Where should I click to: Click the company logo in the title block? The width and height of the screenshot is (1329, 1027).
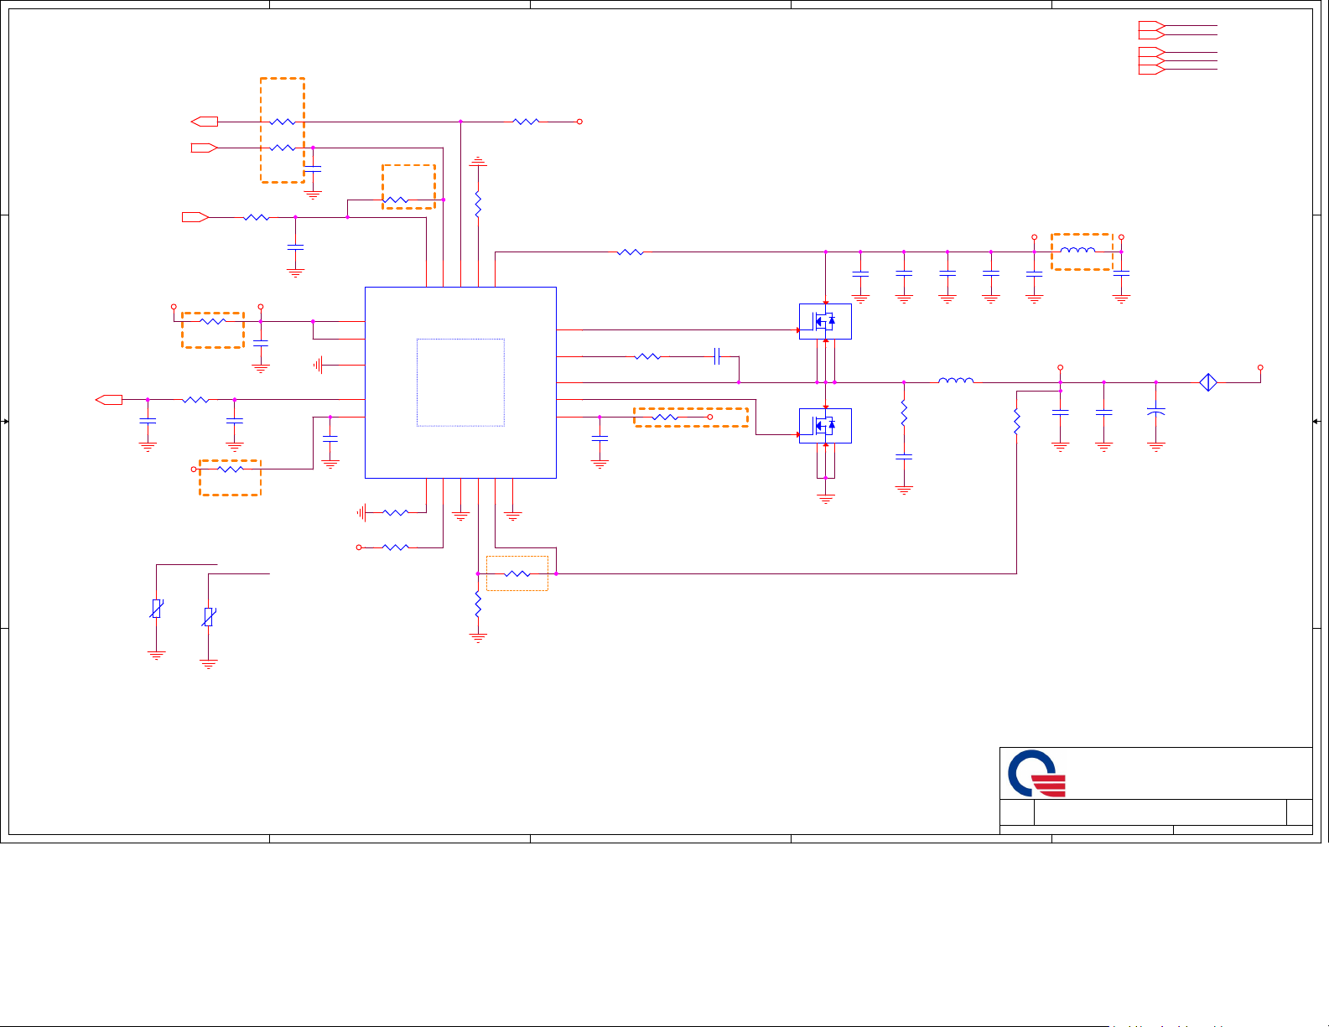[x=1036, y=773]
